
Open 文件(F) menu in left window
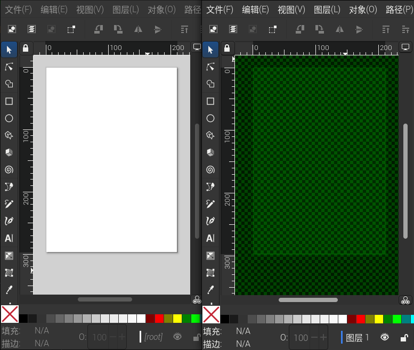tap(19, 10)
